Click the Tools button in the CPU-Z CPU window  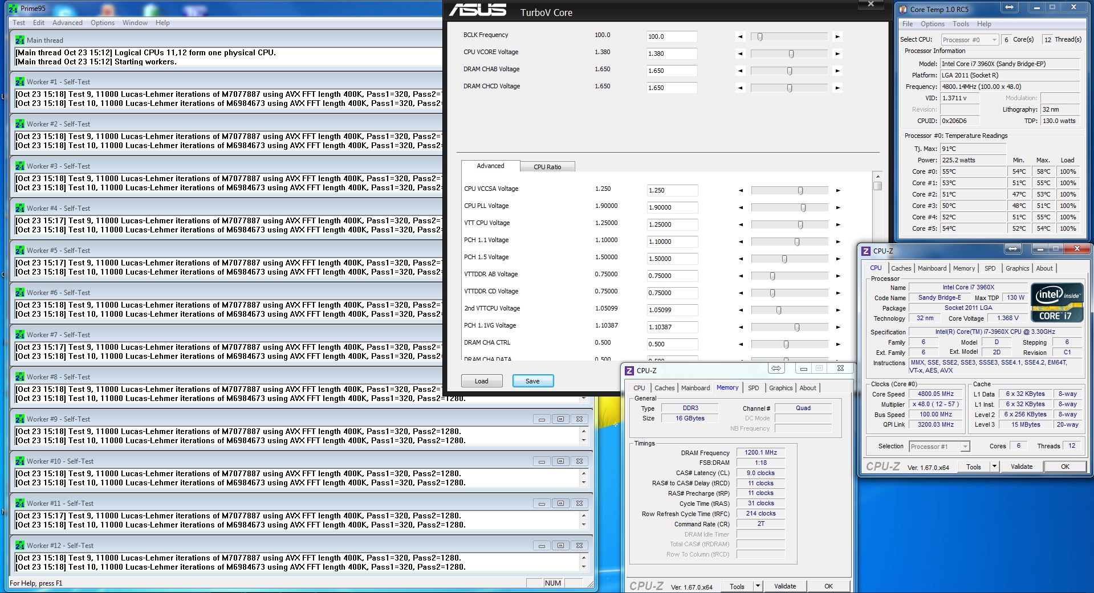coord(974,467)
